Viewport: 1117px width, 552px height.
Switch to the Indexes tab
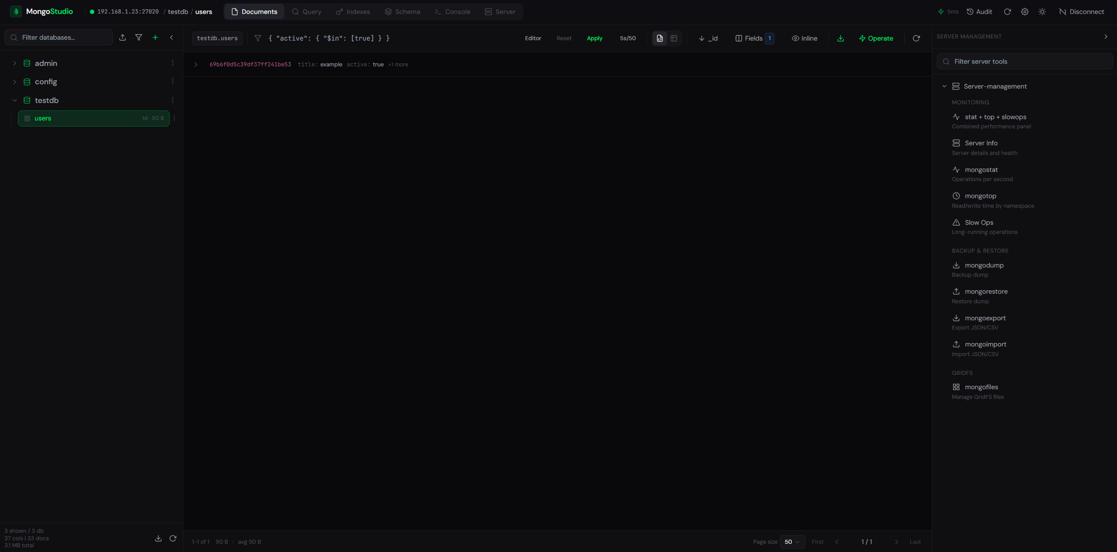click(x=353, y=12)
